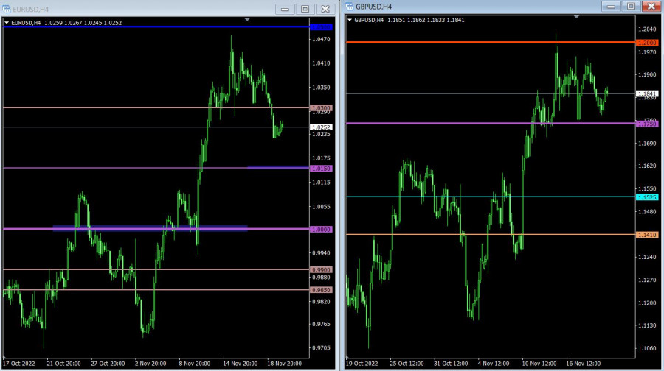Click the 1.1060 price scale value
The width and height of the screenshot is (664, 371).
click(x=647, y=349)
